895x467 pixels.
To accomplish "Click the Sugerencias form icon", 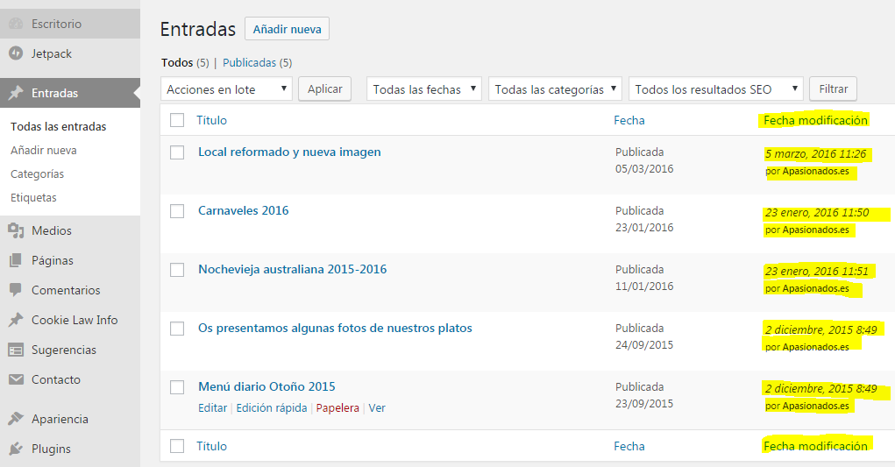I will coord(16,350).
